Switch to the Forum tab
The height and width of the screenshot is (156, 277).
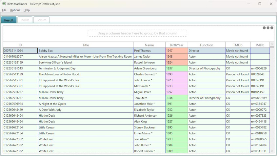click(x=41, y=20)
